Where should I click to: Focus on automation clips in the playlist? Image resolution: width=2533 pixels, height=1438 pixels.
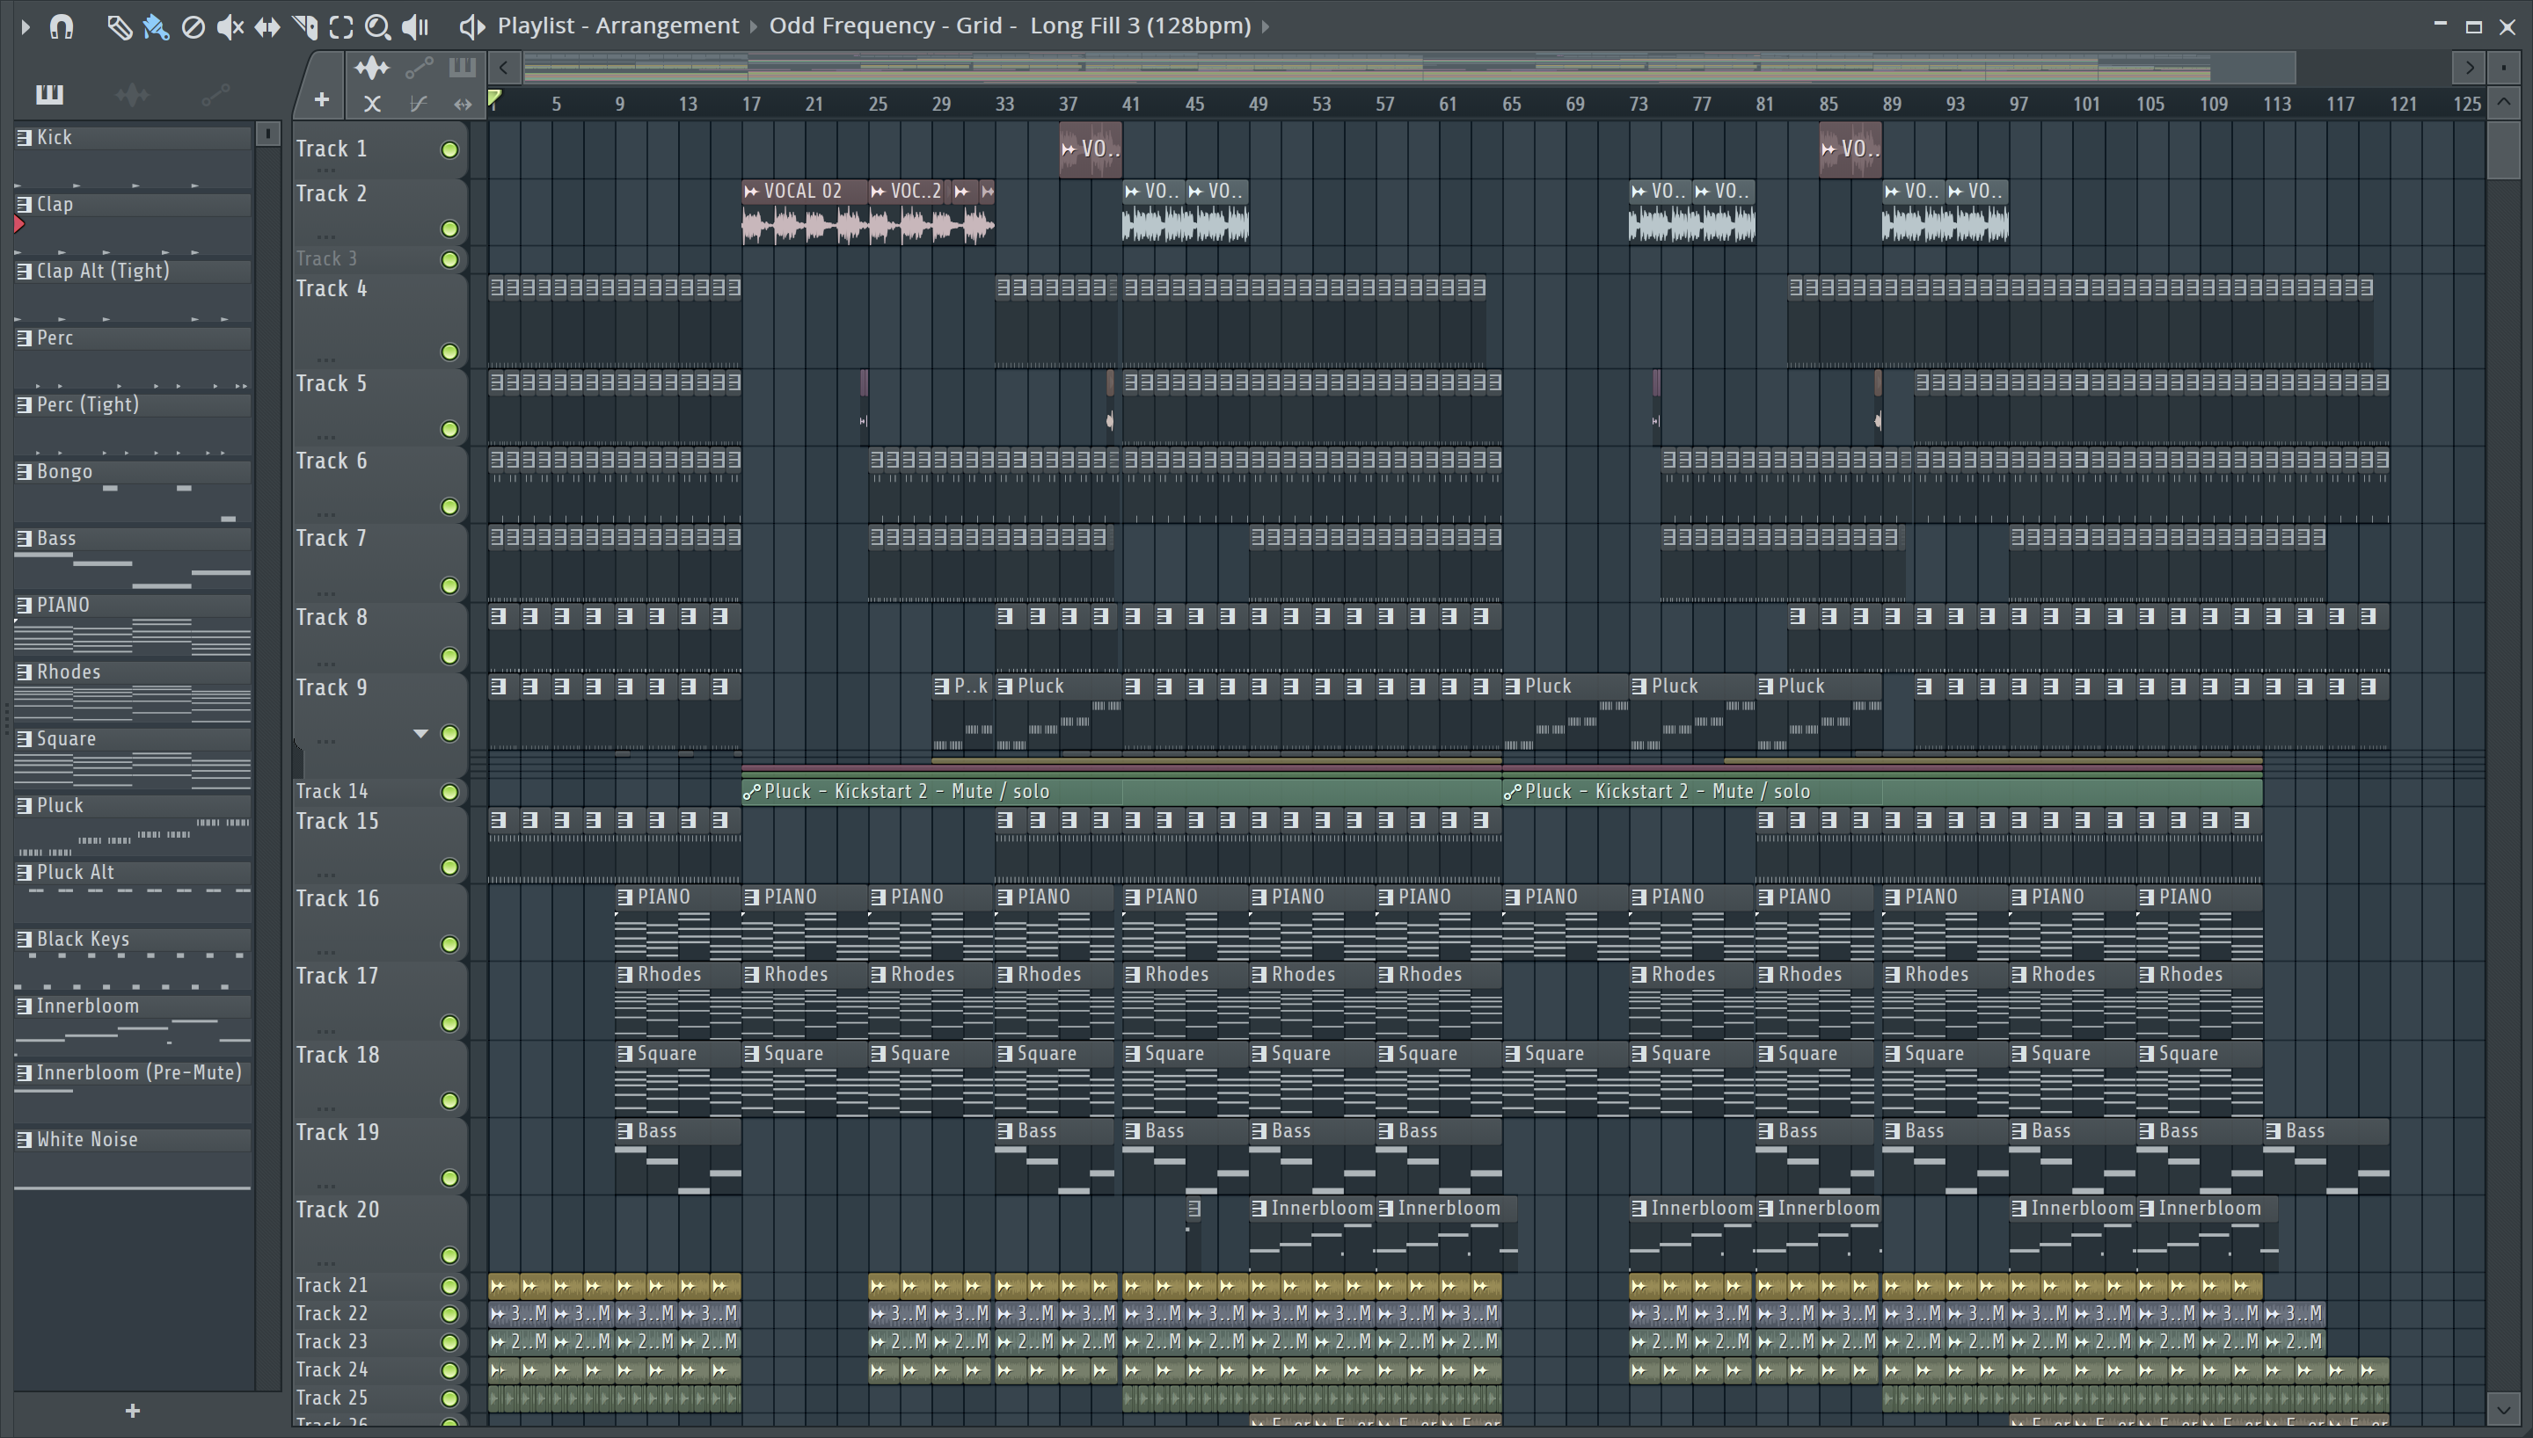tap(419, 69)
